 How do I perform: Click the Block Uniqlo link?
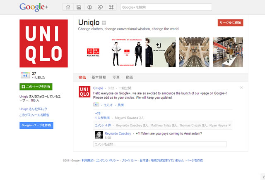(x=33, y=109)
